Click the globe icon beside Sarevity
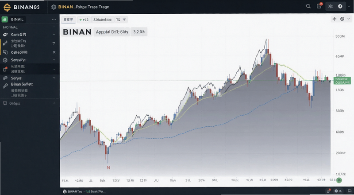 click(5, 60)
